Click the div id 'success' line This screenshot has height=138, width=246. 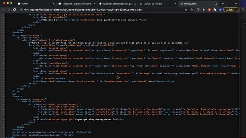coord(49,79)
